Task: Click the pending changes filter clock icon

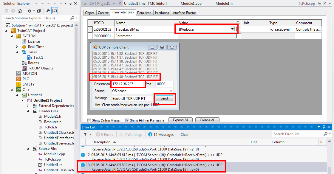Action: (x=29, y=11)
